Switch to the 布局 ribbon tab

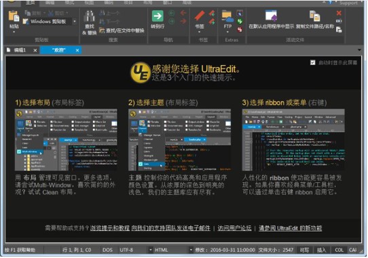(x=148, y=3)
